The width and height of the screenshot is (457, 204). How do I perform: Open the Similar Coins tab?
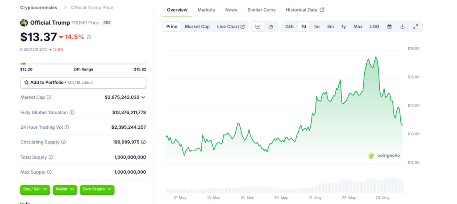[x=262, y=10]
